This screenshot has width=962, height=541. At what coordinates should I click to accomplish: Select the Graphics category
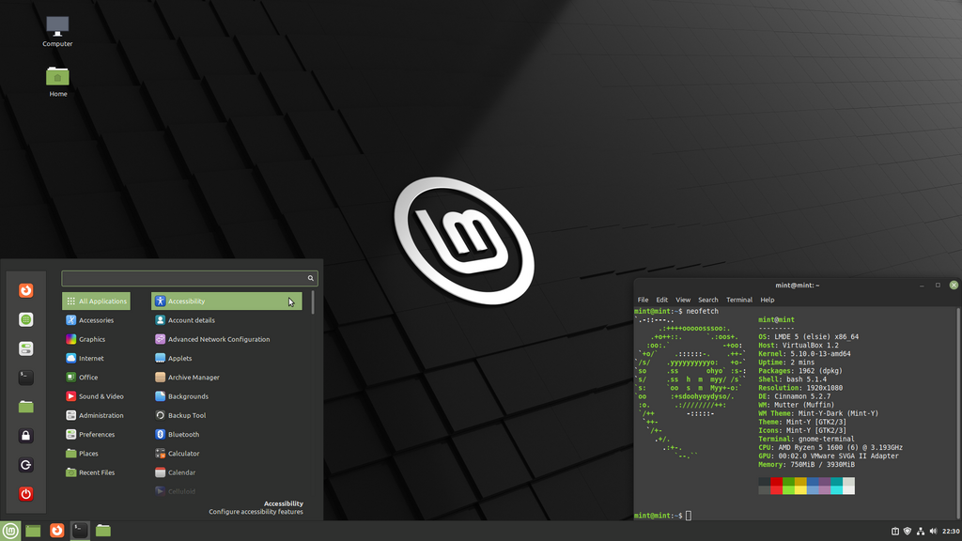[x=97, y=339]
